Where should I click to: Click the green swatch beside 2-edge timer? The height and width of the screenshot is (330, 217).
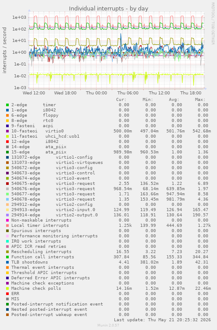[7, 105]
